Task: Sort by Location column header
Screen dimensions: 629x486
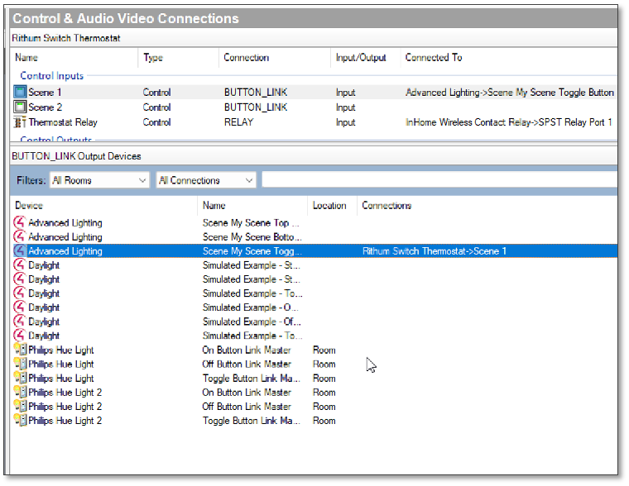Action: [329, 206]
